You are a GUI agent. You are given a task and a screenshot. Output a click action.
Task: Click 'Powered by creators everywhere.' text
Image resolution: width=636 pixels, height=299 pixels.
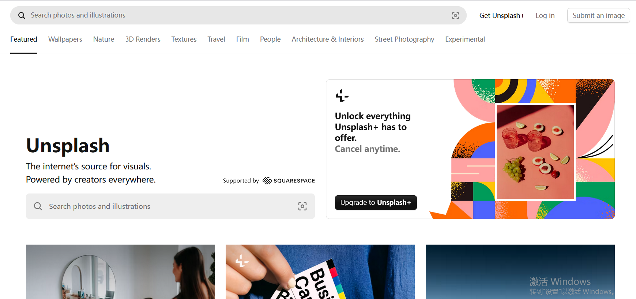91,180
